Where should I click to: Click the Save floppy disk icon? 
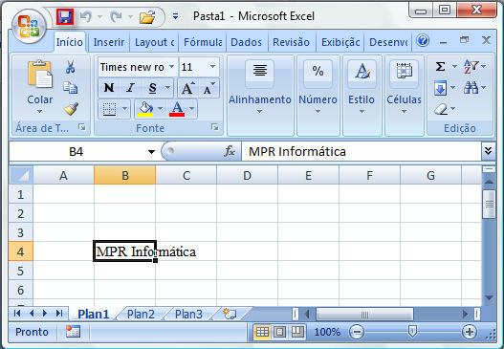coord(65,16)
